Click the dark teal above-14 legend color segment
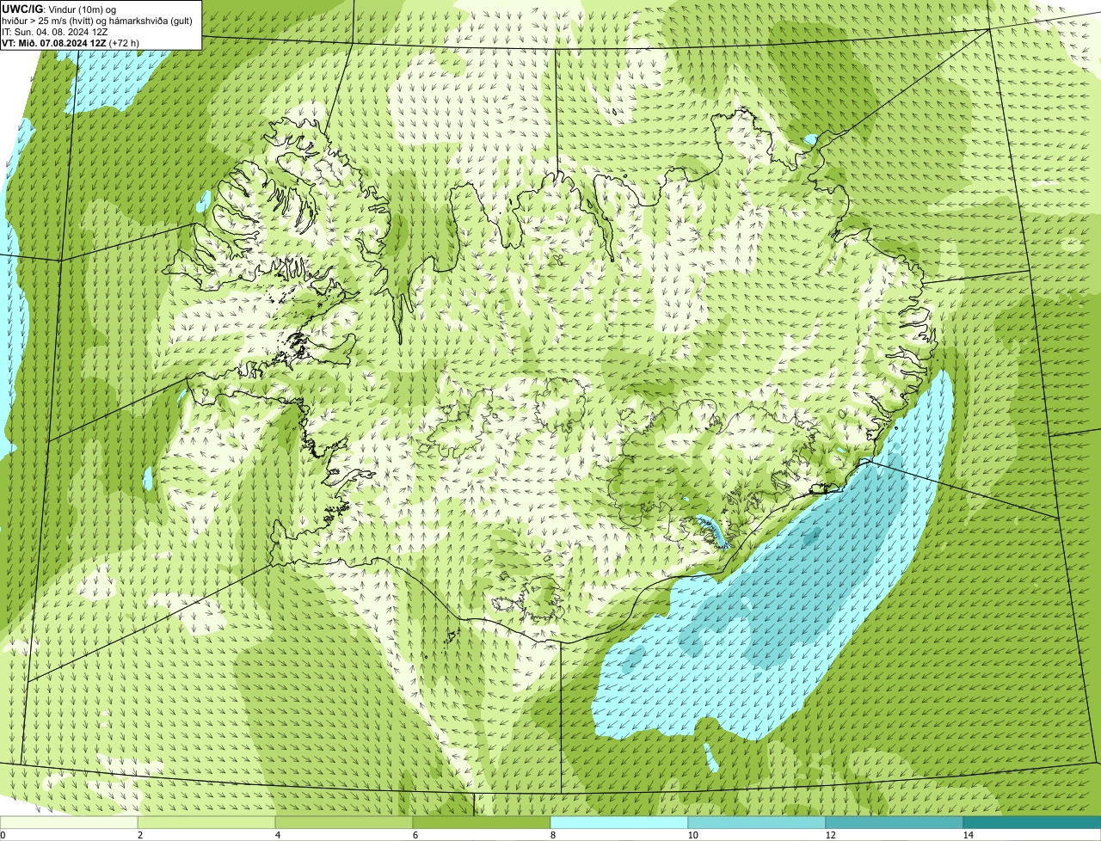 [1032, 822]
